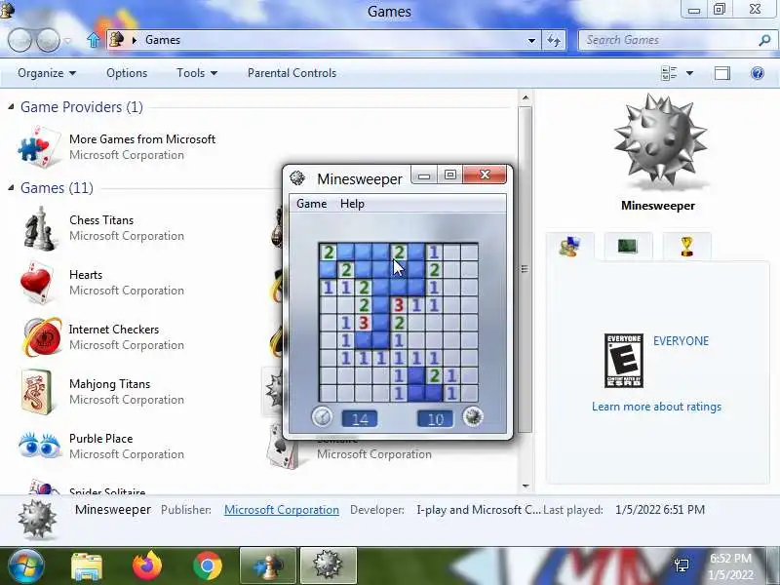The height and width of the screenshot is (585, 780).
Task: Click the Forward navigation button
Action: 48,40
